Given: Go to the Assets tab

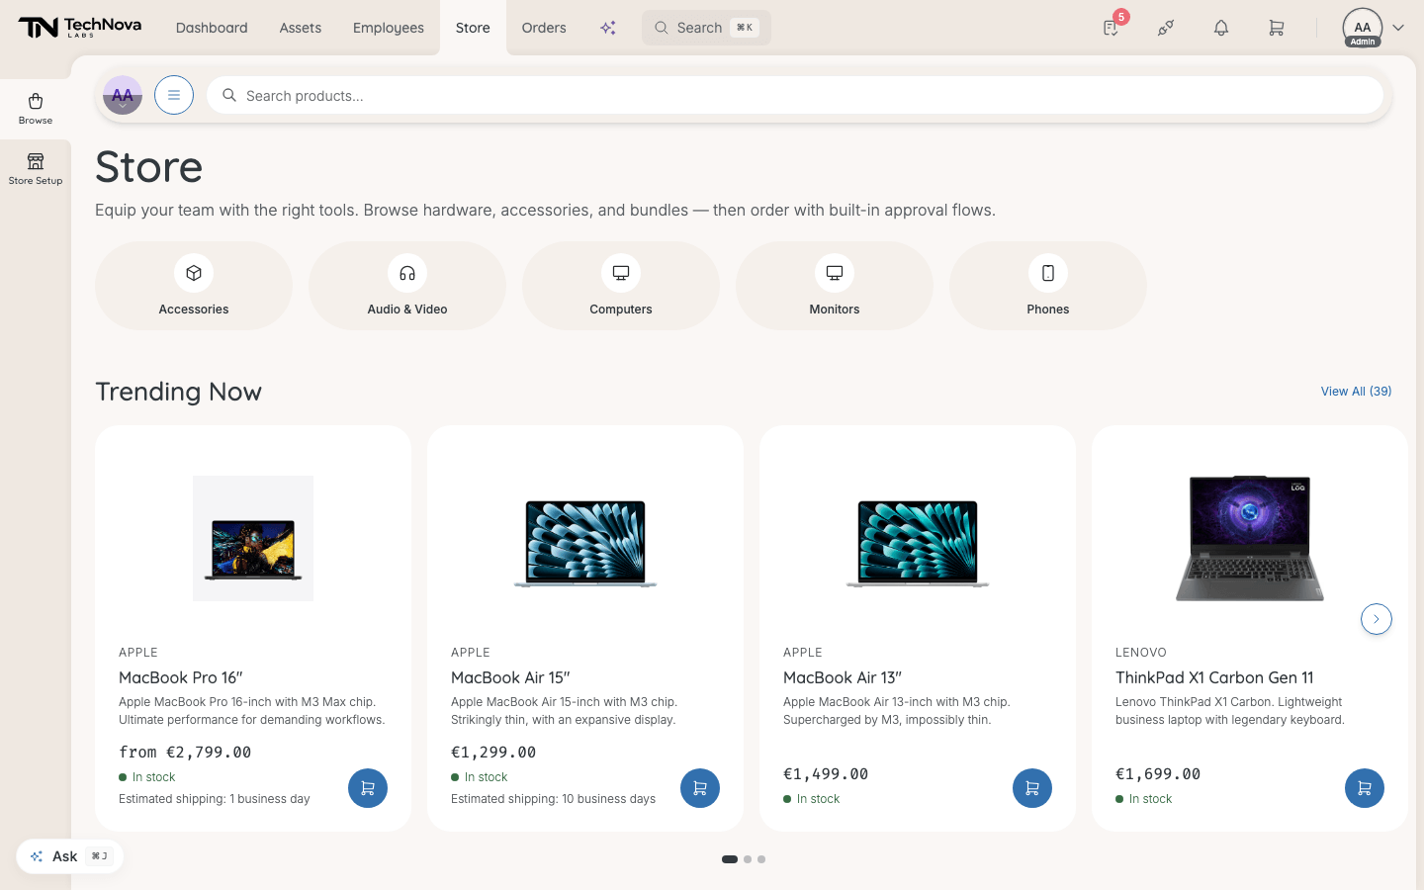Looking at the screenshot, I should 301,28.
